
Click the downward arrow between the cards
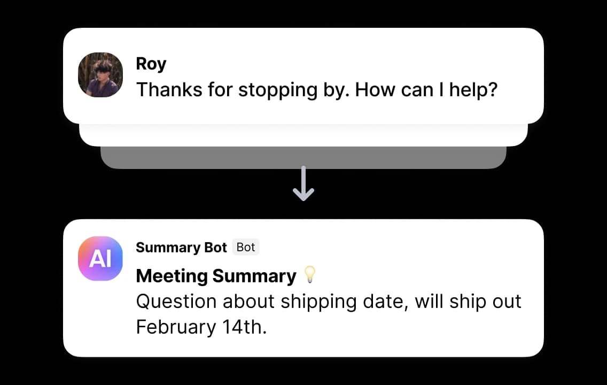(303, 183)
